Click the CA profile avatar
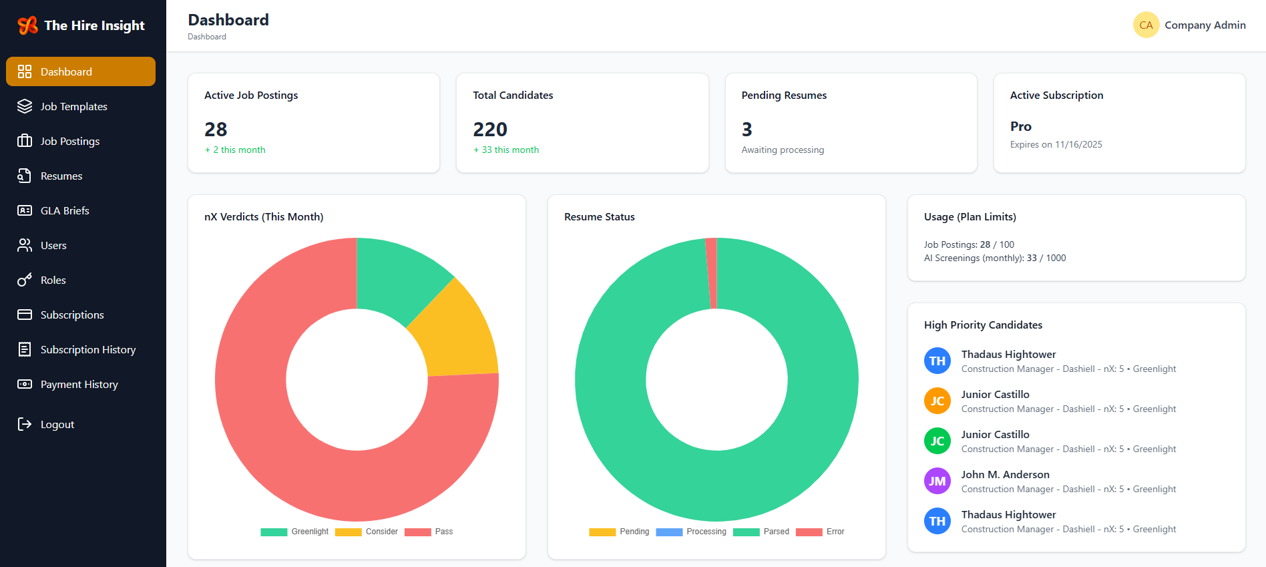1266x567 pixels. (1146, 25)
